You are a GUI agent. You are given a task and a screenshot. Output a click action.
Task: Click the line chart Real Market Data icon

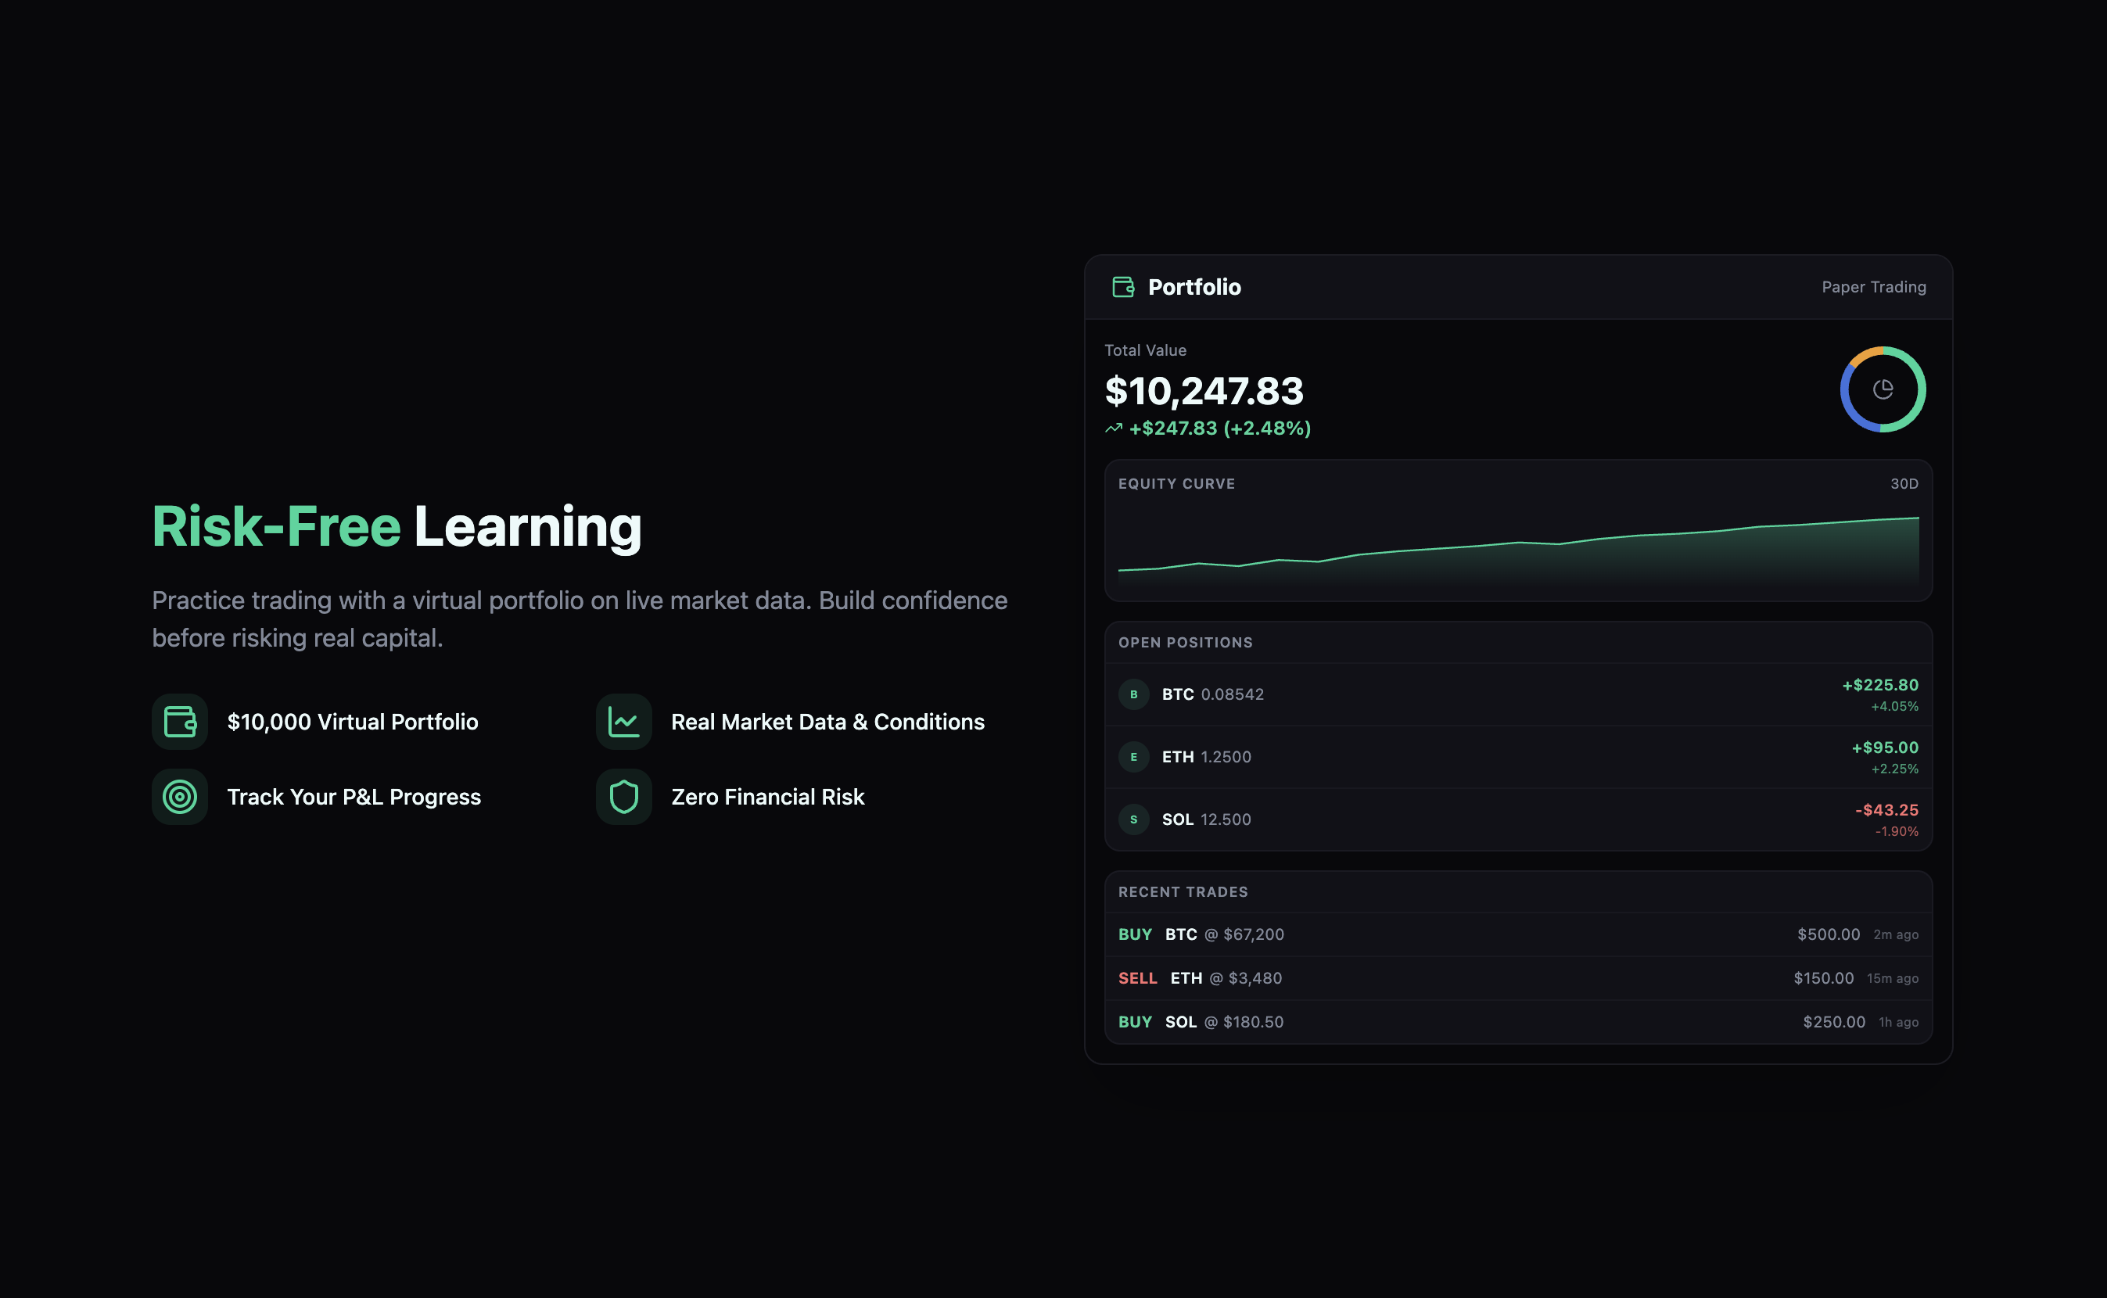coord(623,722)
